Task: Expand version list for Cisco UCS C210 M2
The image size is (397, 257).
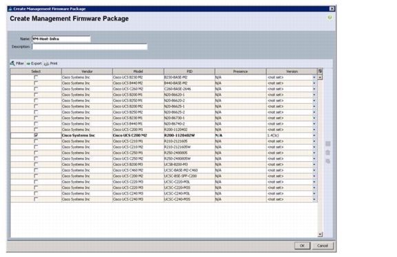Action: [x=314, y=147]
